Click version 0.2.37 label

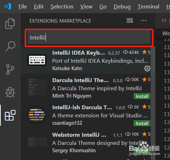click(114, 53)
